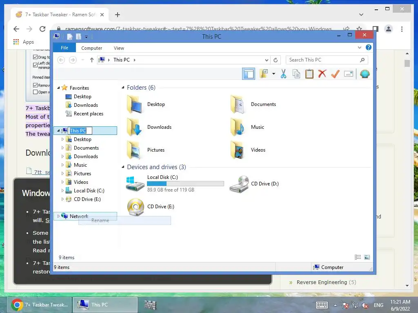Collapse the Devices and drives group

pyautogui.click(x=123, y=167)
